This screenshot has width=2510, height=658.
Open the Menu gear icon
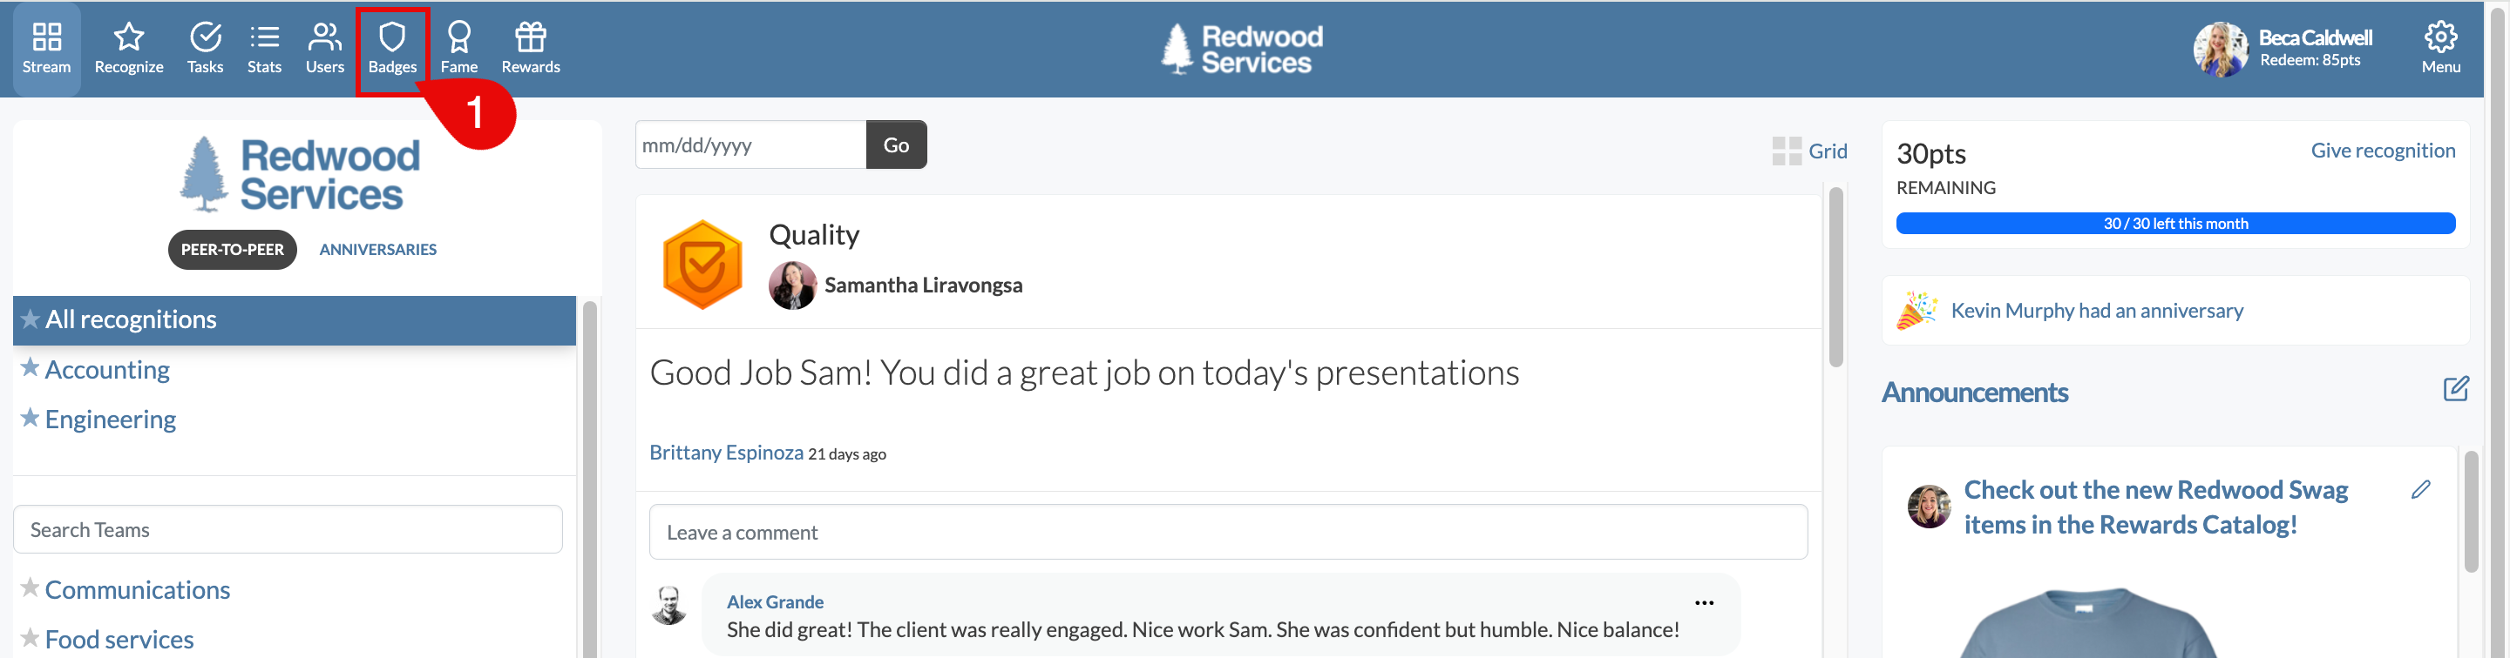(x=2440, y=38)
